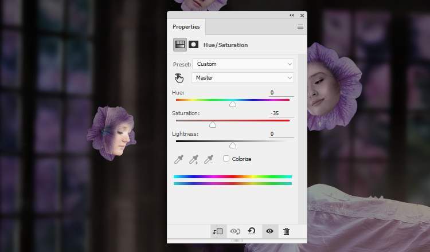430x252 pixels.
Task: Select the Properties tab
Action: pyautogui.click(x=186, y=27)
